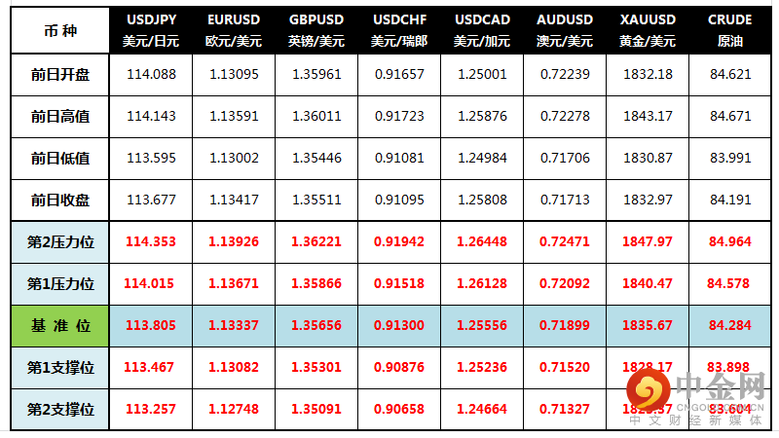779x438 pixels.
Task: Click USDCHF first support 0.90876
Action: pyautogui.click(x=399, y=368)
